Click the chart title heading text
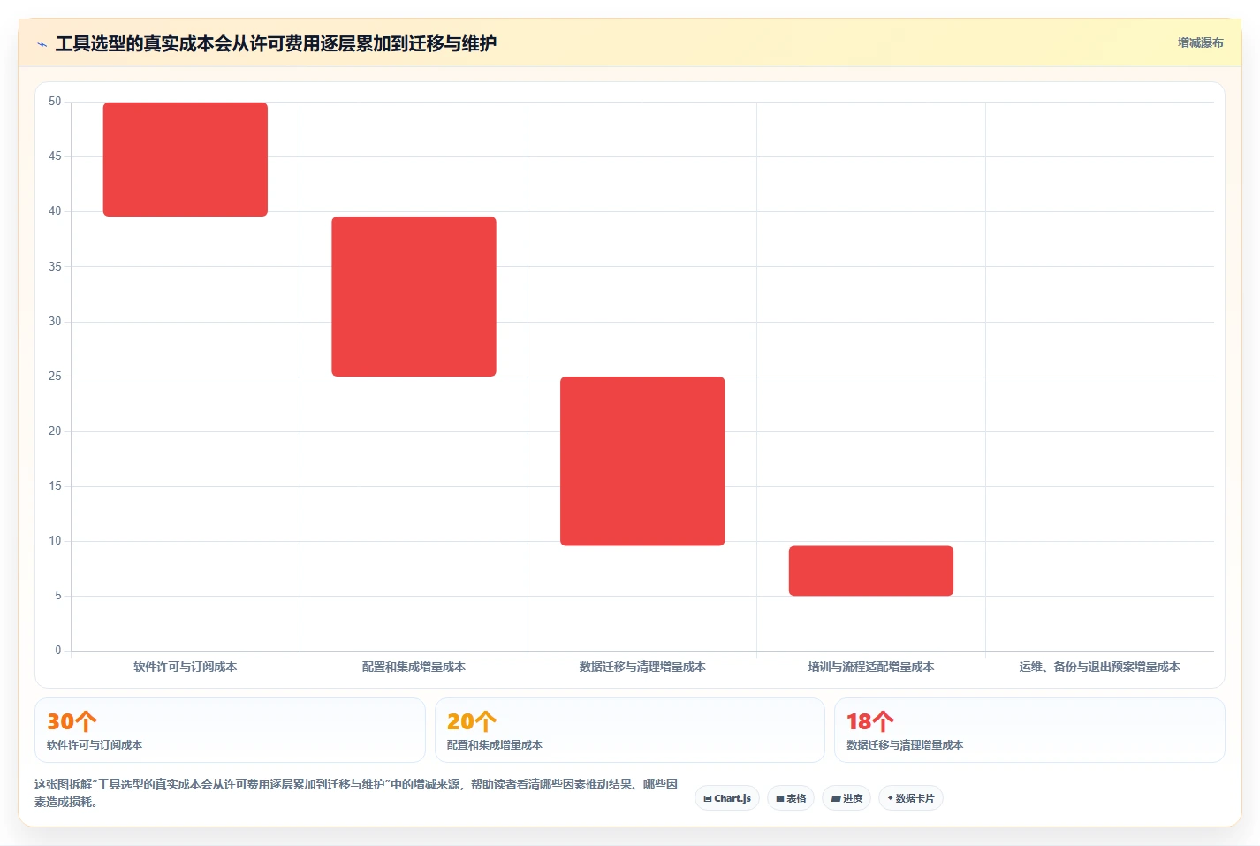The image size is (1260, 846). tap(276, 43)
